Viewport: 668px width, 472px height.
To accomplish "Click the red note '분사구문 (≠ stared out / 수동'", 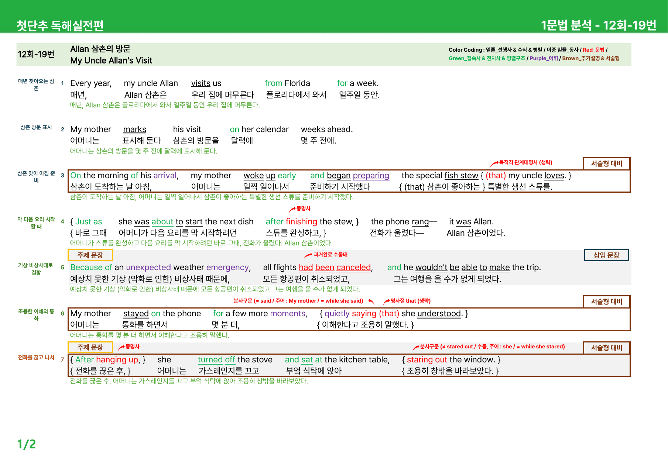I will (x=492, y=347).
